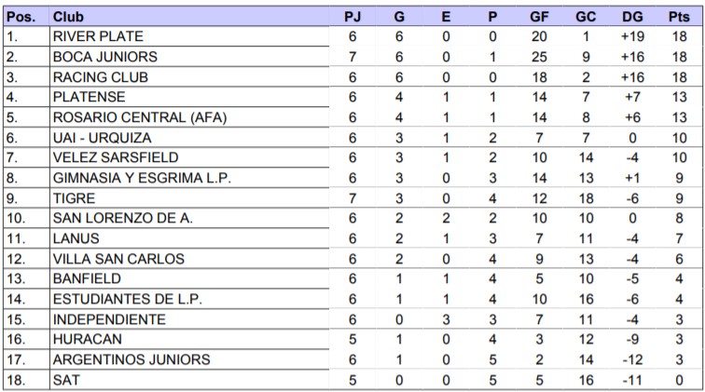Select ROSARIO CENTRAL (AFA) cell
Viewport: 705px width, 392px height.
pyautogui.click(x=140, y=117)
